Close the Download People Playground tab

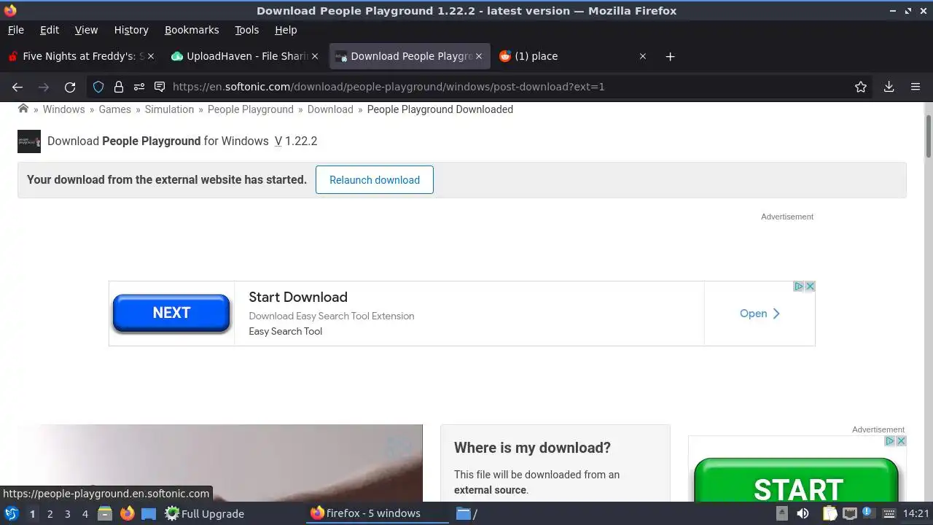pos(479,56)
